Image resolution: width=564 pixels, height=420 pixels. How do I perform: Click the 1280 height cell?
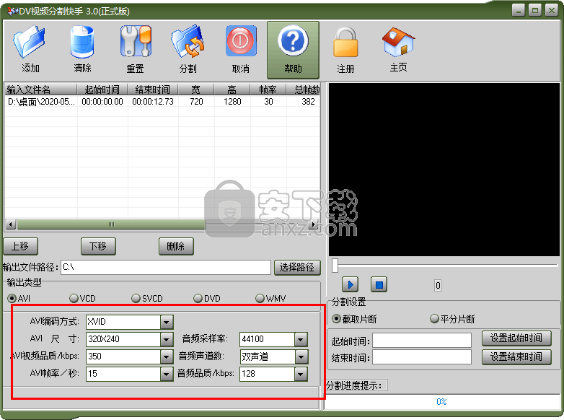click(232, 102)
